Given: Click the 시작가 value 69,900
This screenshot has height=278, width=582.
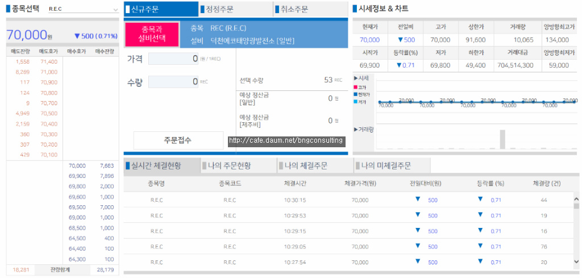Looking at the screenshot, I should [369, 65].
